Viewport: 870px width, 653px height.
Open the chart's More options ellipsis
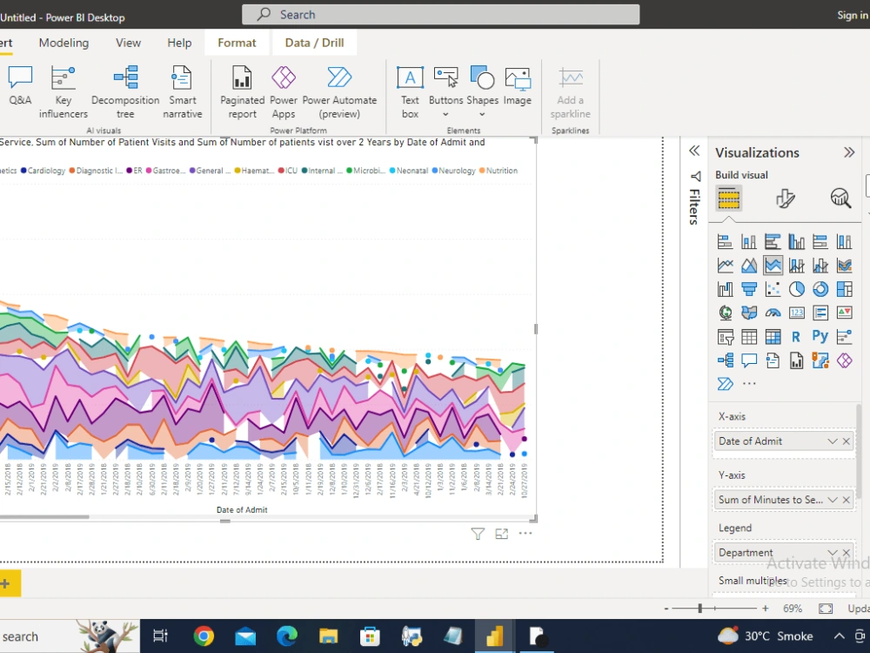click(525, 533)
